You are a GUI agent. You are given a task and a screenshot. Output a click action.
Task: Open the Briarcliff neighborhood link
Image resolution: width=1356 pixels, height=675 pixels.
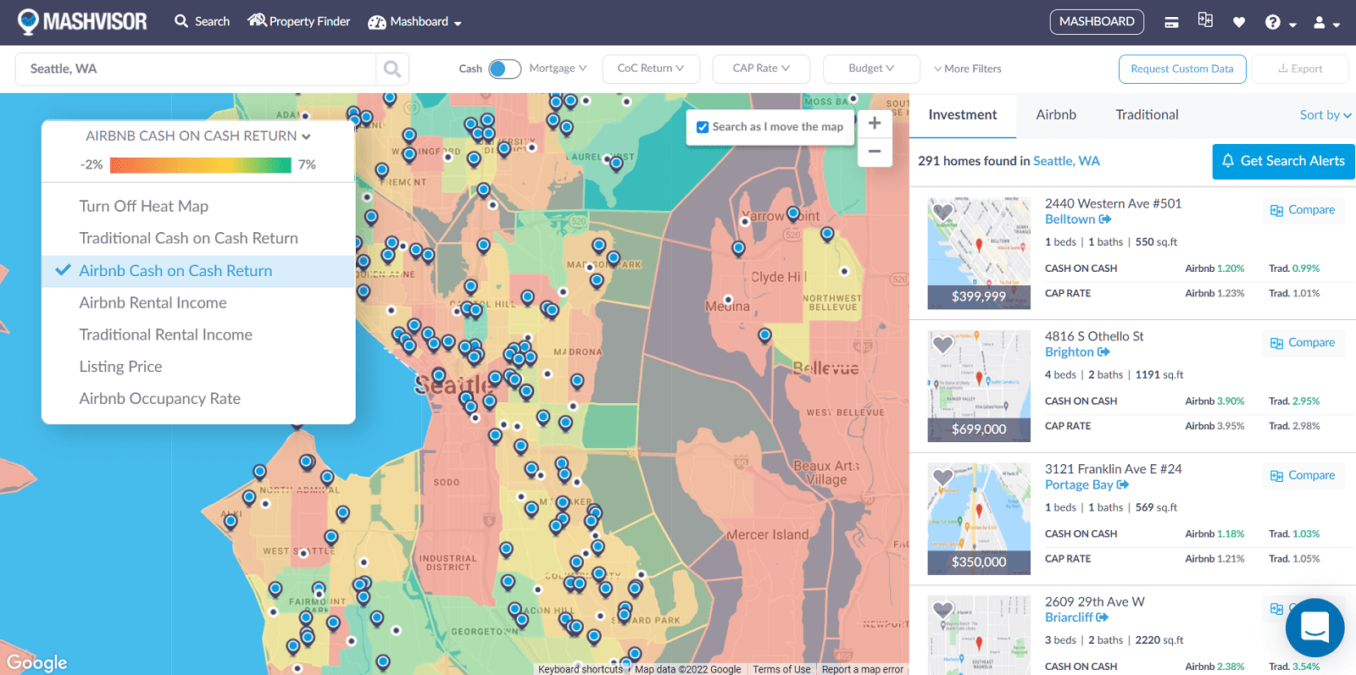click(x=1076, y=617)
